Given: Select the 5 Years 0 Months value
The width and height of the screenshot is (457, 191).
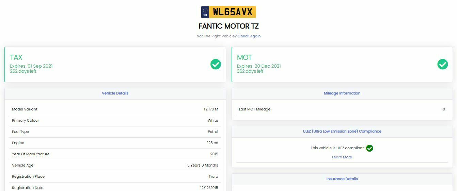Looking at the screenshot, I should click(x=203, y=165).
